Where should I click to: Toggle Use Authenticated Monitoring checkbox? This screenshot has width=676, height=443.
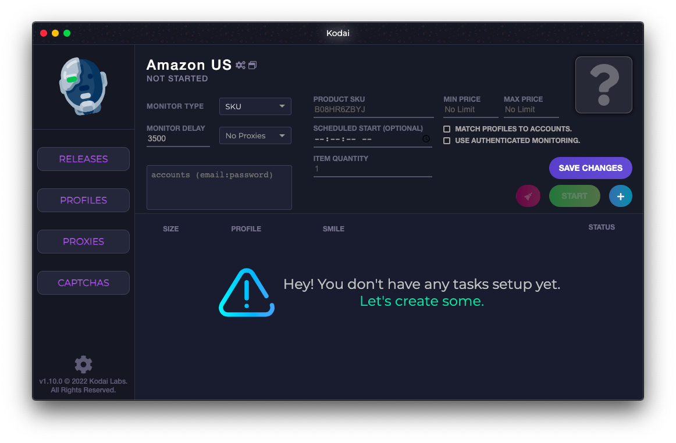tap(447, 141)
